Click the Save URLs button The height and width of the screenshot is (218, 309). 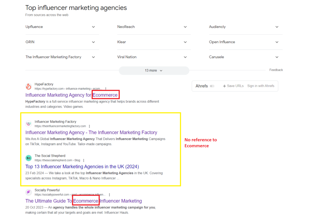pyautogui.click(x=233, y=86)
